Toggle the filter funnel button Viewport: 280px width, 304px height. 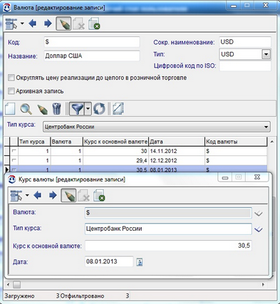coord(77,109)
